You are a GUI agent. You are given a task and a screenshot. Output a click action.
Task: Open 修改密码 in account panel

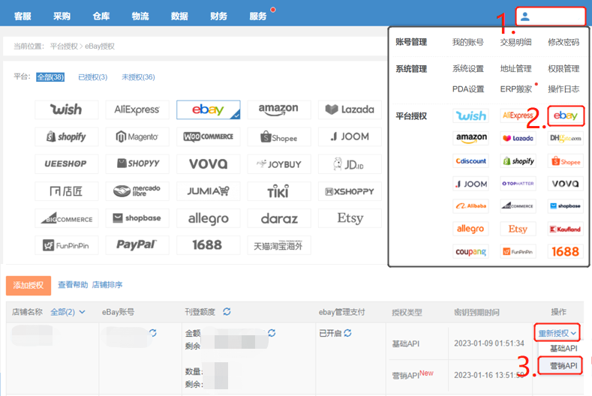[563, 42]
